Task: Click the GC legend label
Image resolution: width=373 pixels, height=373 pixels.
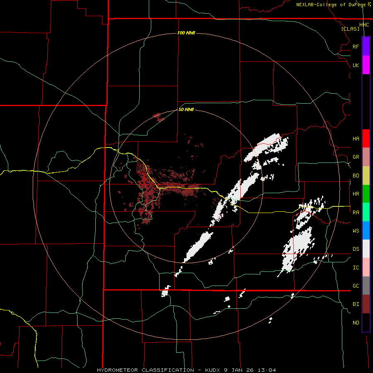Action: pyautogui.click(x=356, y=286)
